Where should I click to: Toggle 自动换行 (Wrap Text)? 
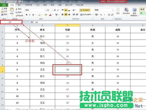click(x=85, y=10)
